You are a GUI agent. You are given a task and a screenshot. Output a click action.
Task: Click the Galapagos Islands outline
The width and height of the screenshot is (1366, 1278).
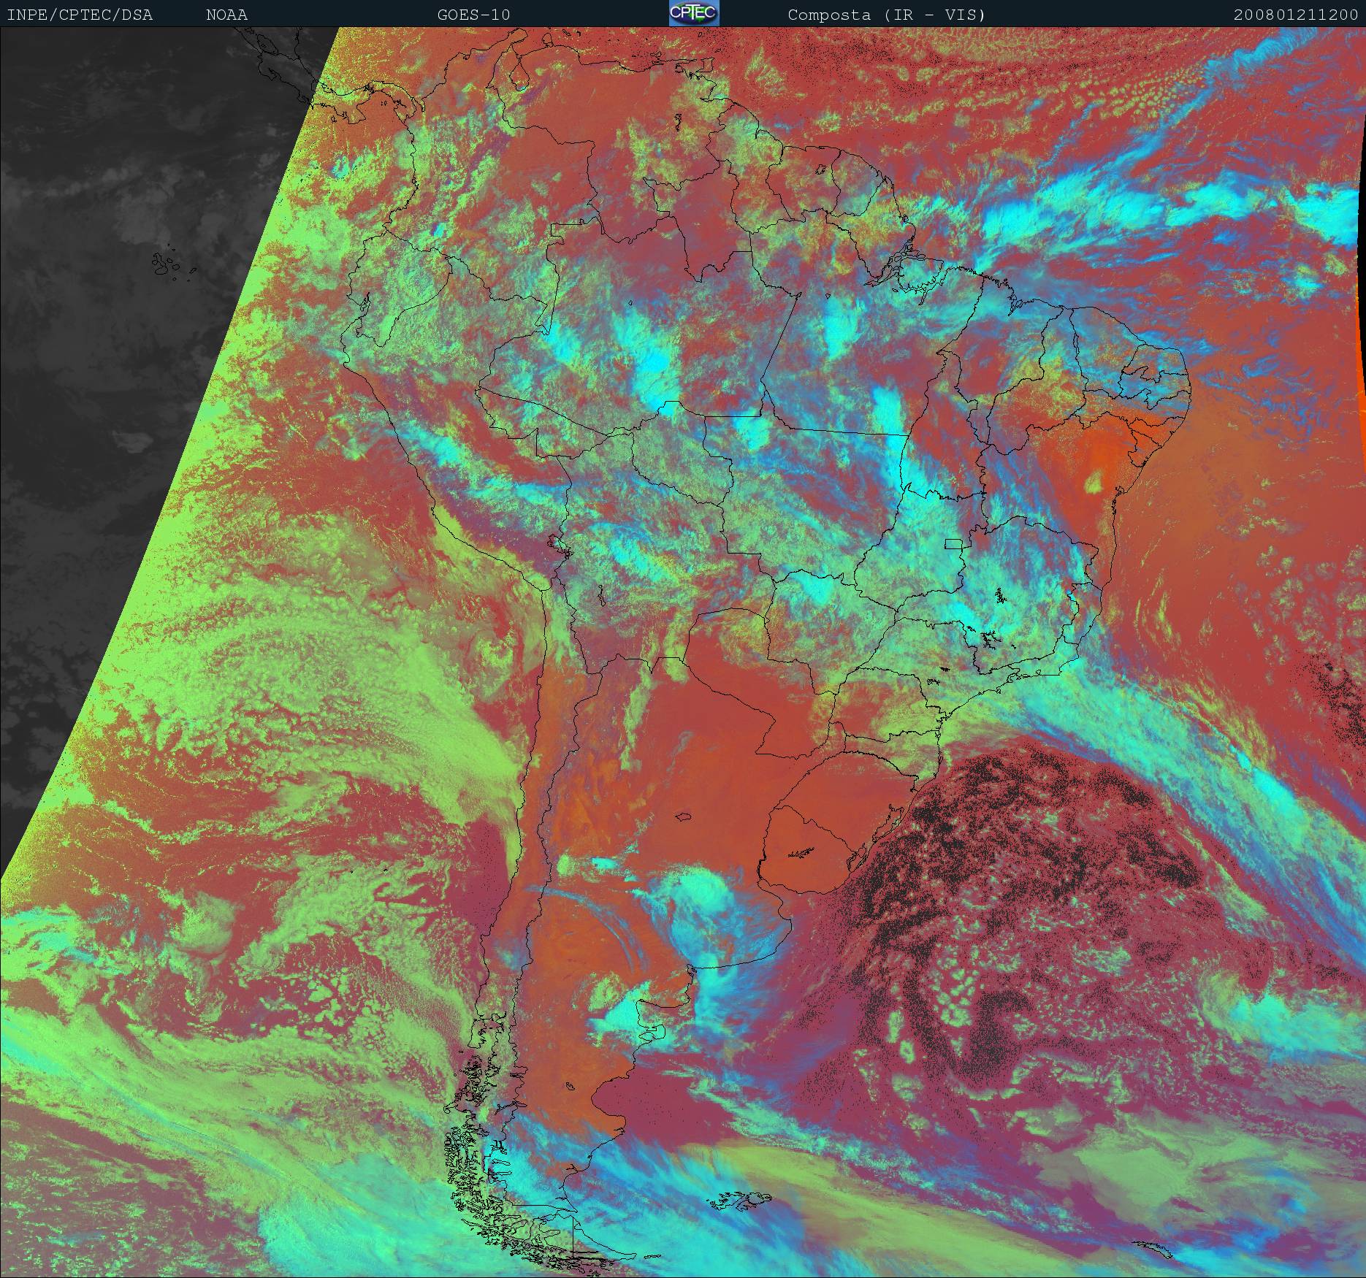click(x=167, y=266)
